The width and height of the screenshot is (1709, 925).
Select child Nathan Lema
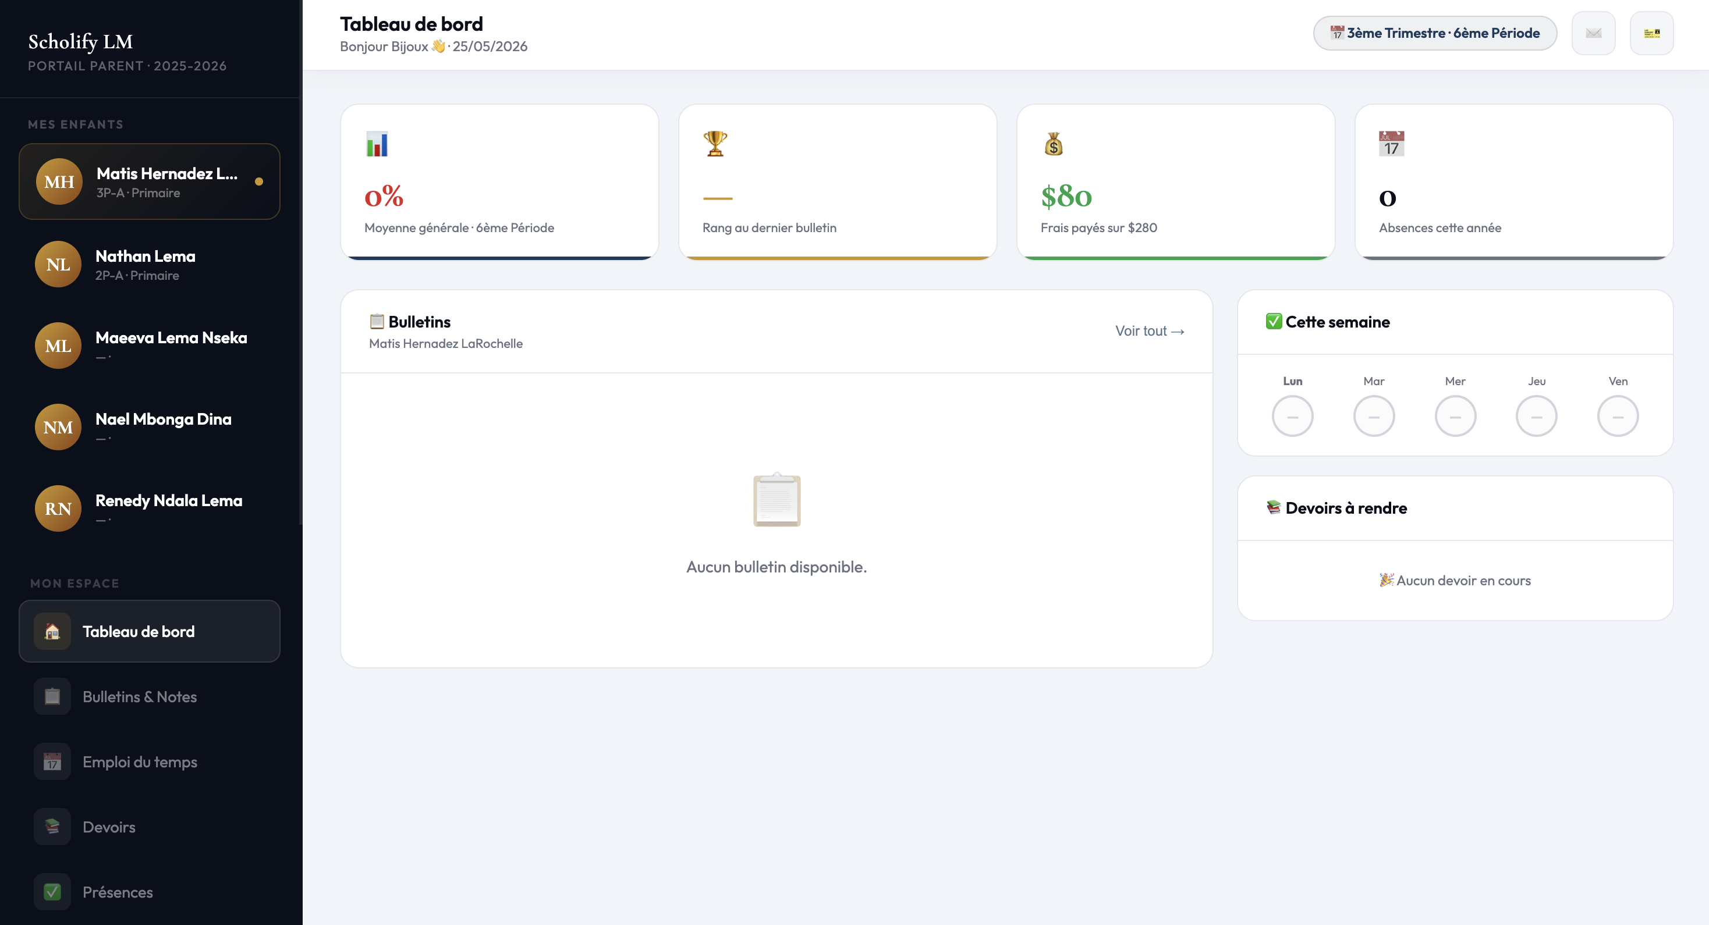tap(149, 265)
